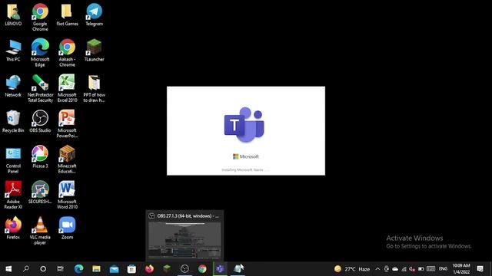Switch to Microsoft Teams taskbar icon
This screenshot has width=492, height=276.
221,269
